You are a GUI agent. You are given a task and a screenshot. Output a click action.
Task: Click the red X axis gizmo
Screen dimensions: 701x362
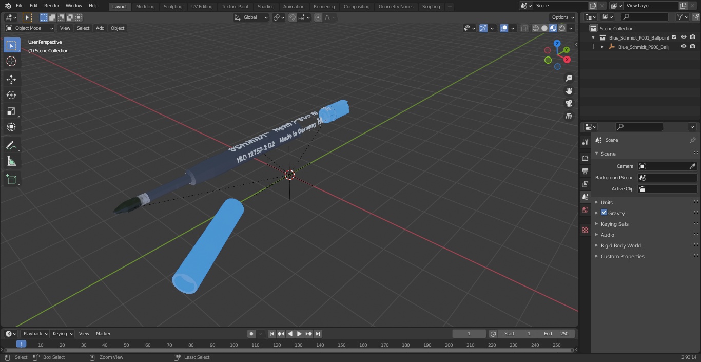click(x=567, y=60)
